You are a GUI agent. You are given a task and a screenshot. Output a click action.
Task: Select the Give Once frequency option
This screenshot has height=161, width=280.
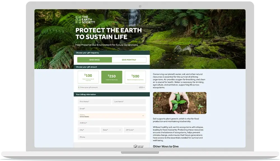(x=94, y=60)
